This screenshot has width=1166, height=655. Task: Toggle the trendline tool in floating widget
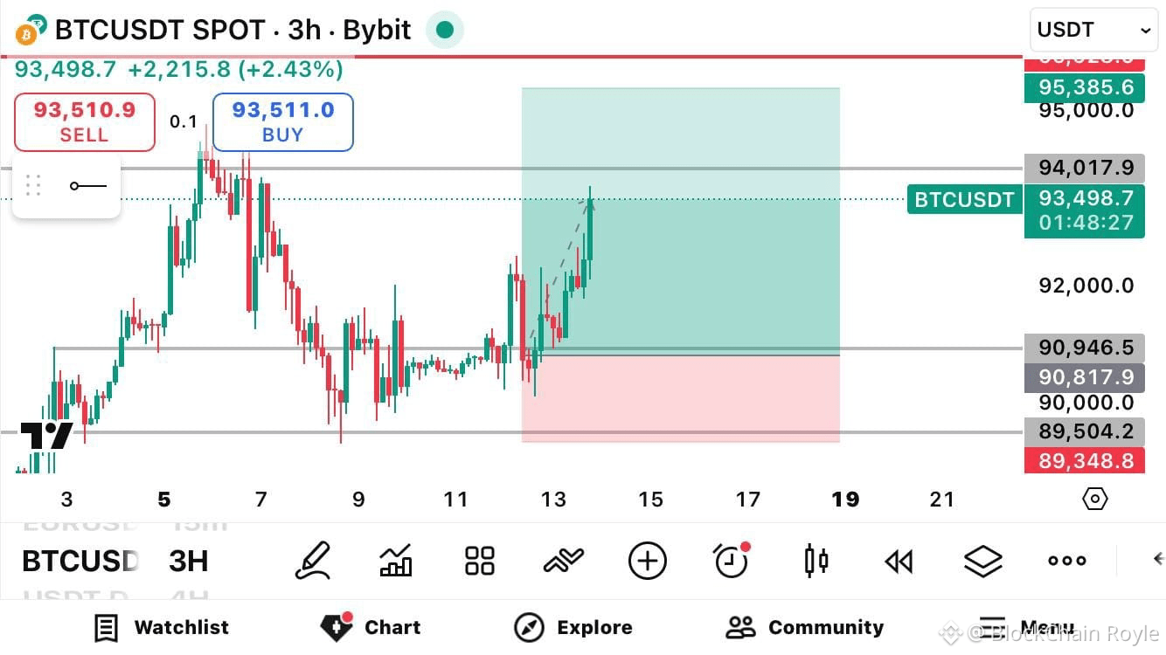click(x=87, y=185)
